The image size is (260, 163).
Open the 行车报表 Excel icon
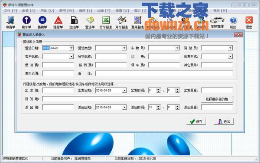click(x=106, y=23)
